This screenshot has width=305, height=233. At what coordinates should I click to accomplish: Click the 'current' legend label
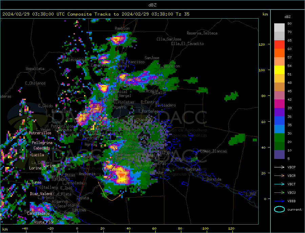click(294, 210)
